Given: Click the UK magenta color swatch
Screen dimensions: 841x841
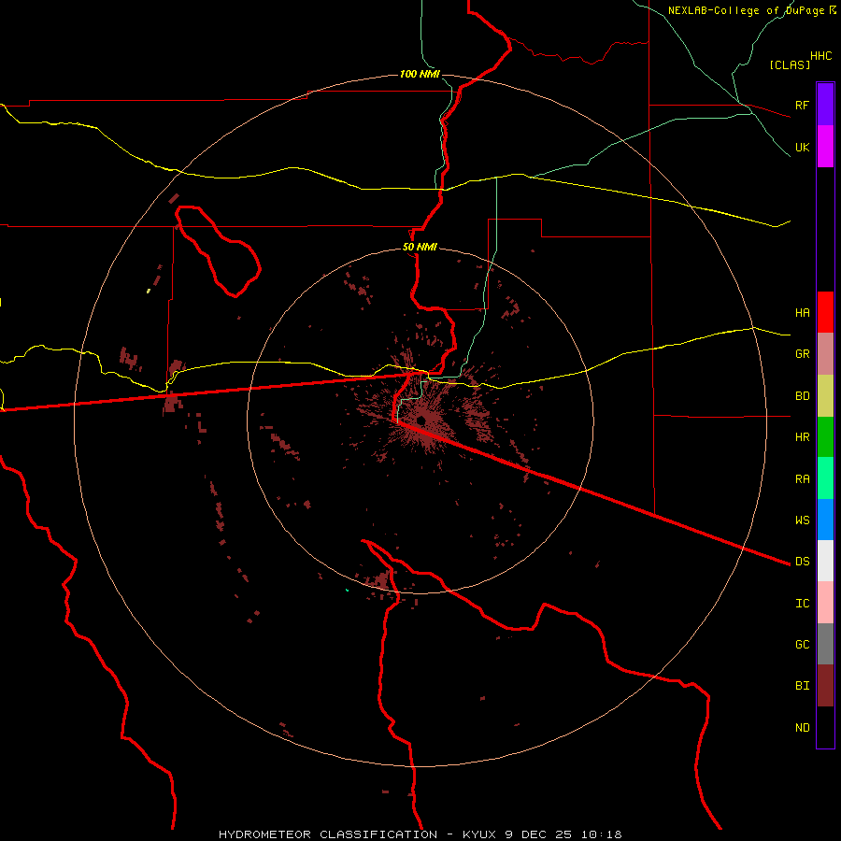Looking at the screenshot, I should pos(825,146).
